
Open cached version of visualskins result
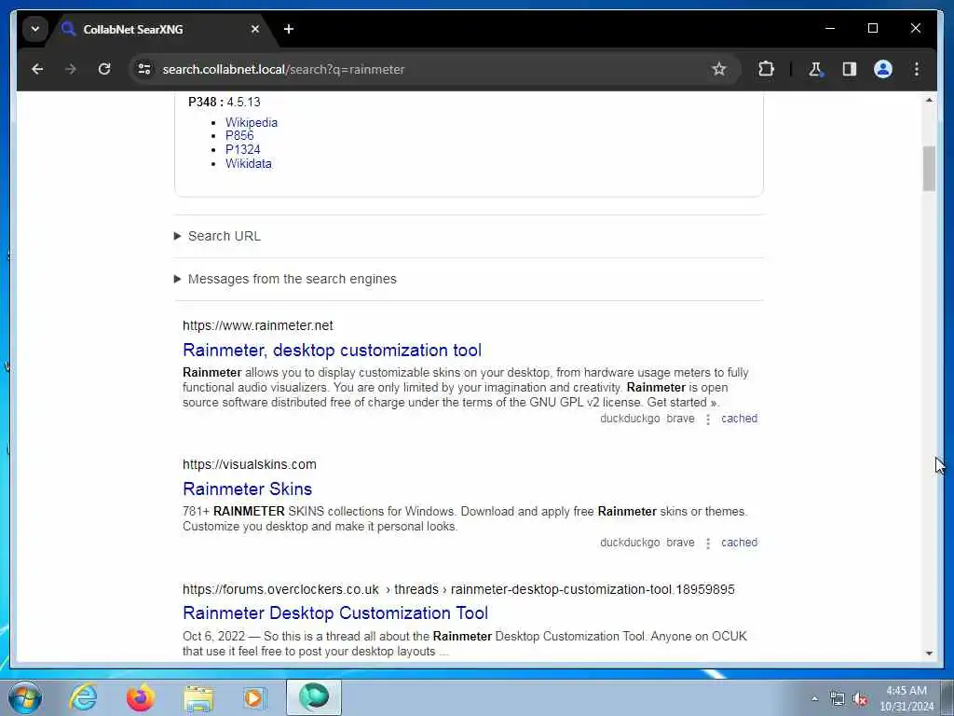pos(739,543)
